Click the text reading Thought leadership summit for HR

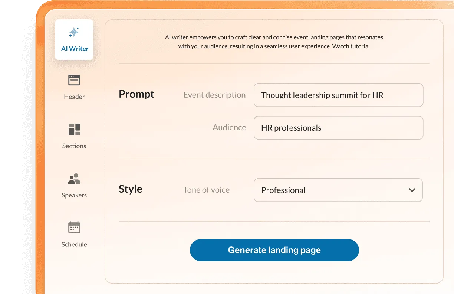coord(322,95)
